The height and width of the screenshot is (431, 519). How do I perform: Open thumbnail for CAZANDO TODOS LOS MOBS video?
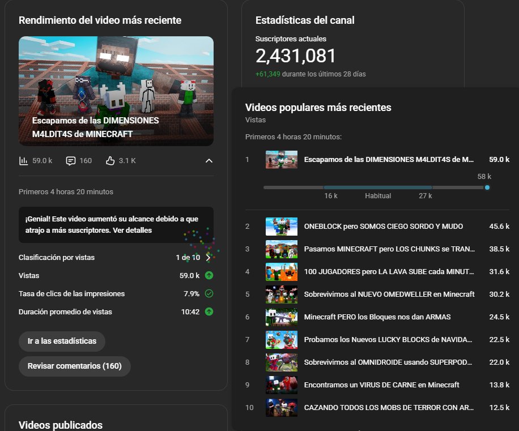pyautogui.click(x=282, y=408)
